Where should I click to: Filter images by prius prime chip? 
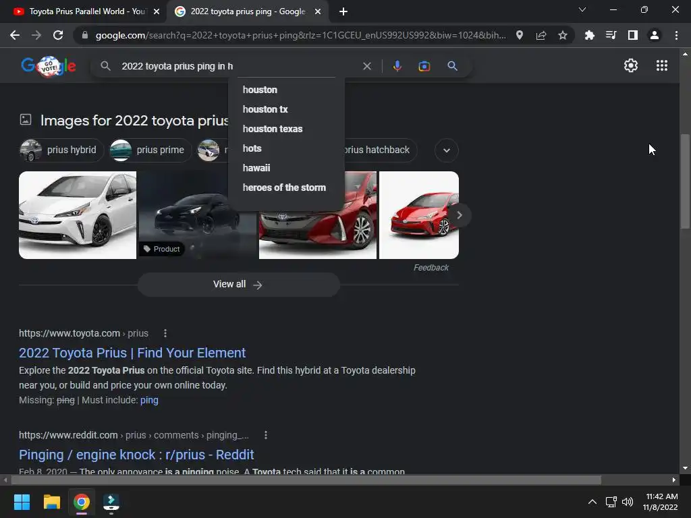click(x=150, y=150)
